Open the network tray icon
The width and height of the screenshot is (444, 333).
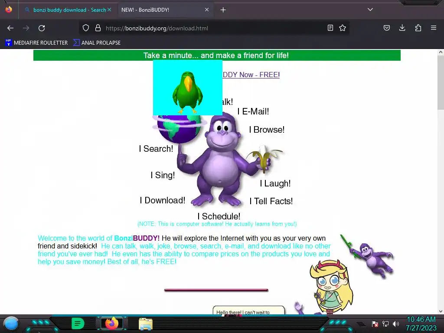click(385, 323)
